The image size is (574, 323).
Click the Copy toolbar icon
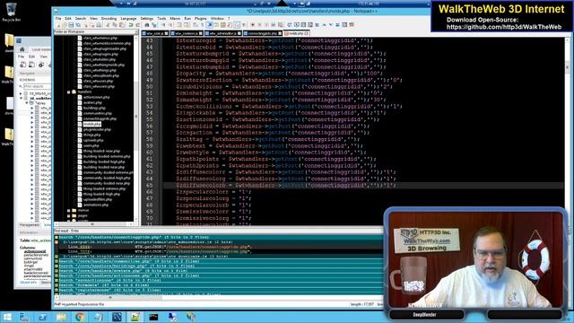tap(115, 25)
